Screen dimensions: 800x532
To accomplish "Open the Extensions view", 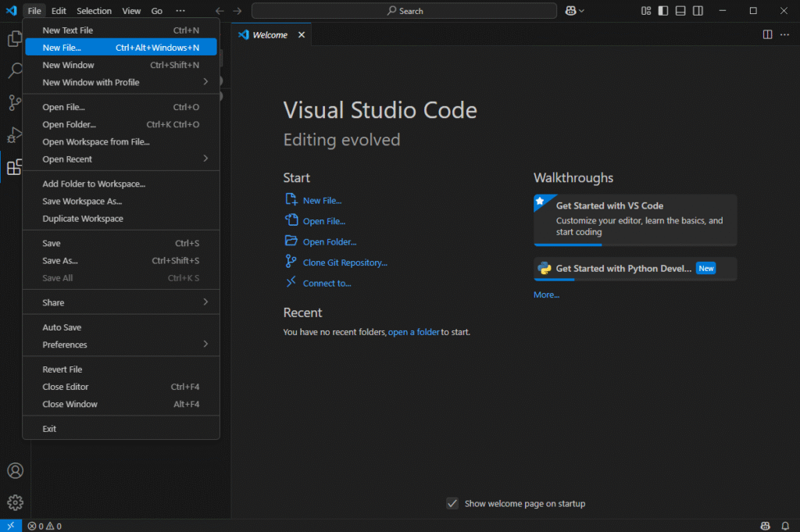I will pyautogui.click(x=15, y=166).
